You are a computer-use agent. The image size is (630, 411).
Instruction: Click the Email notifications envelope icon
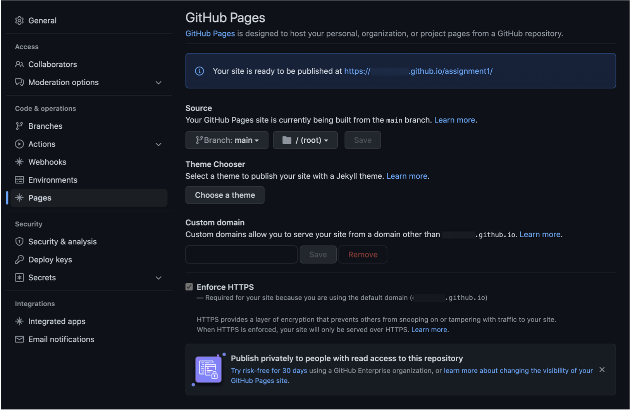pos(19,339)
